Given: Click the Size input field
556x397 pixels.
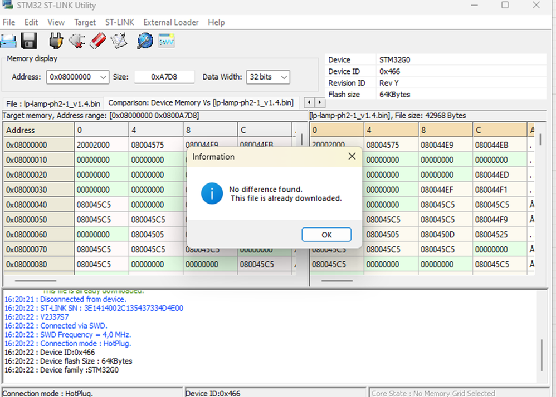Looking at the screenshot, I should click(x=164, y=77).
